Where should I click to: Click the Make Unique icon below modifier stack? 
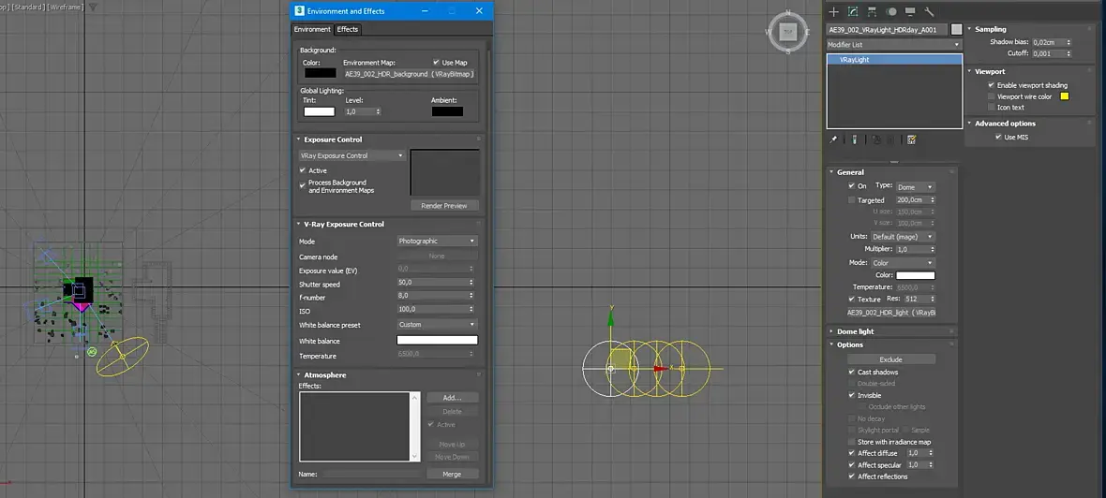(x=876, y=139)
